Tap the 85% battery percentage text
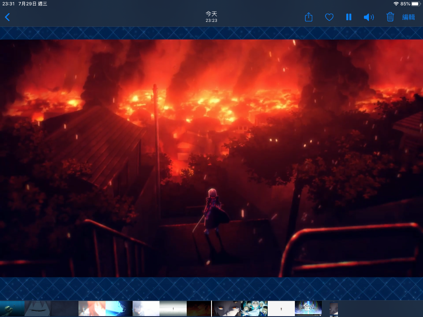 (405, 4)
